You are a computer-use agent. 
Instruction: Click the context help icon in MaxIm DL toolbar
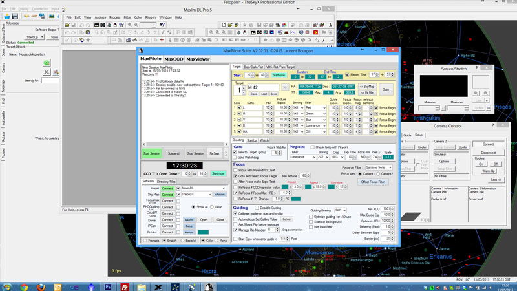[x=162, y=25]
